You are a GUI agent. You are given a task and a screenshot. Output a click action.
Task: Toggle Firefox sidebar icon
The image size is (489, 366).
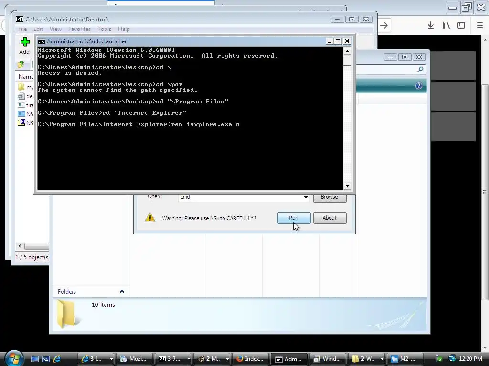pos(461,26)
